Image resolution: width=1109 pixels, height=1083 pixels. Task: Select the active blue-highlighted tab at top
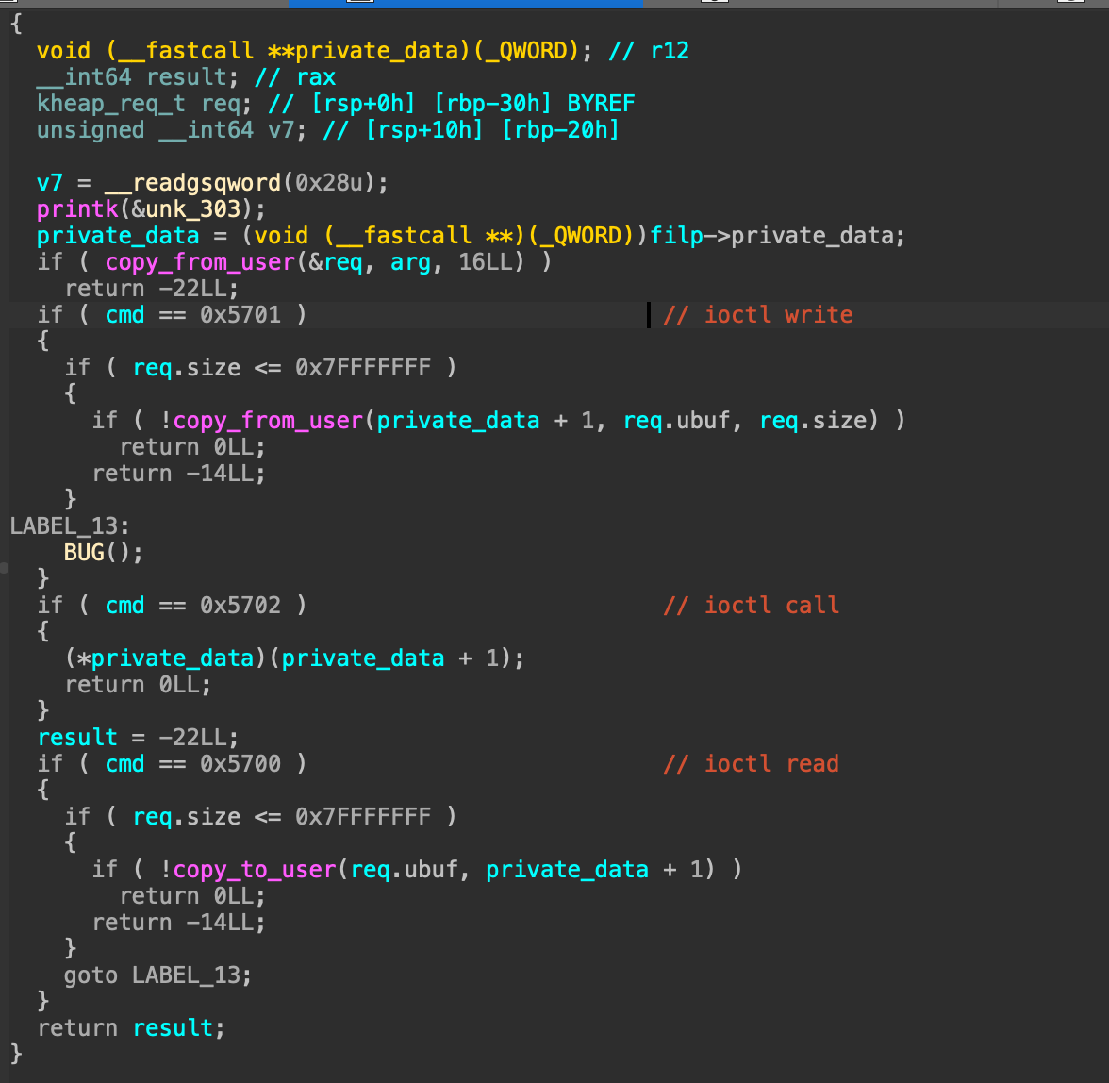[465, 4]
